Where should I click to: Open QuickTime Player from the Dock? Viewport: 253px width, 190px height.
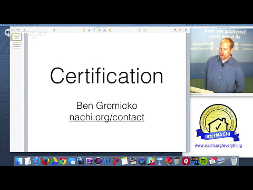[142, 161]
